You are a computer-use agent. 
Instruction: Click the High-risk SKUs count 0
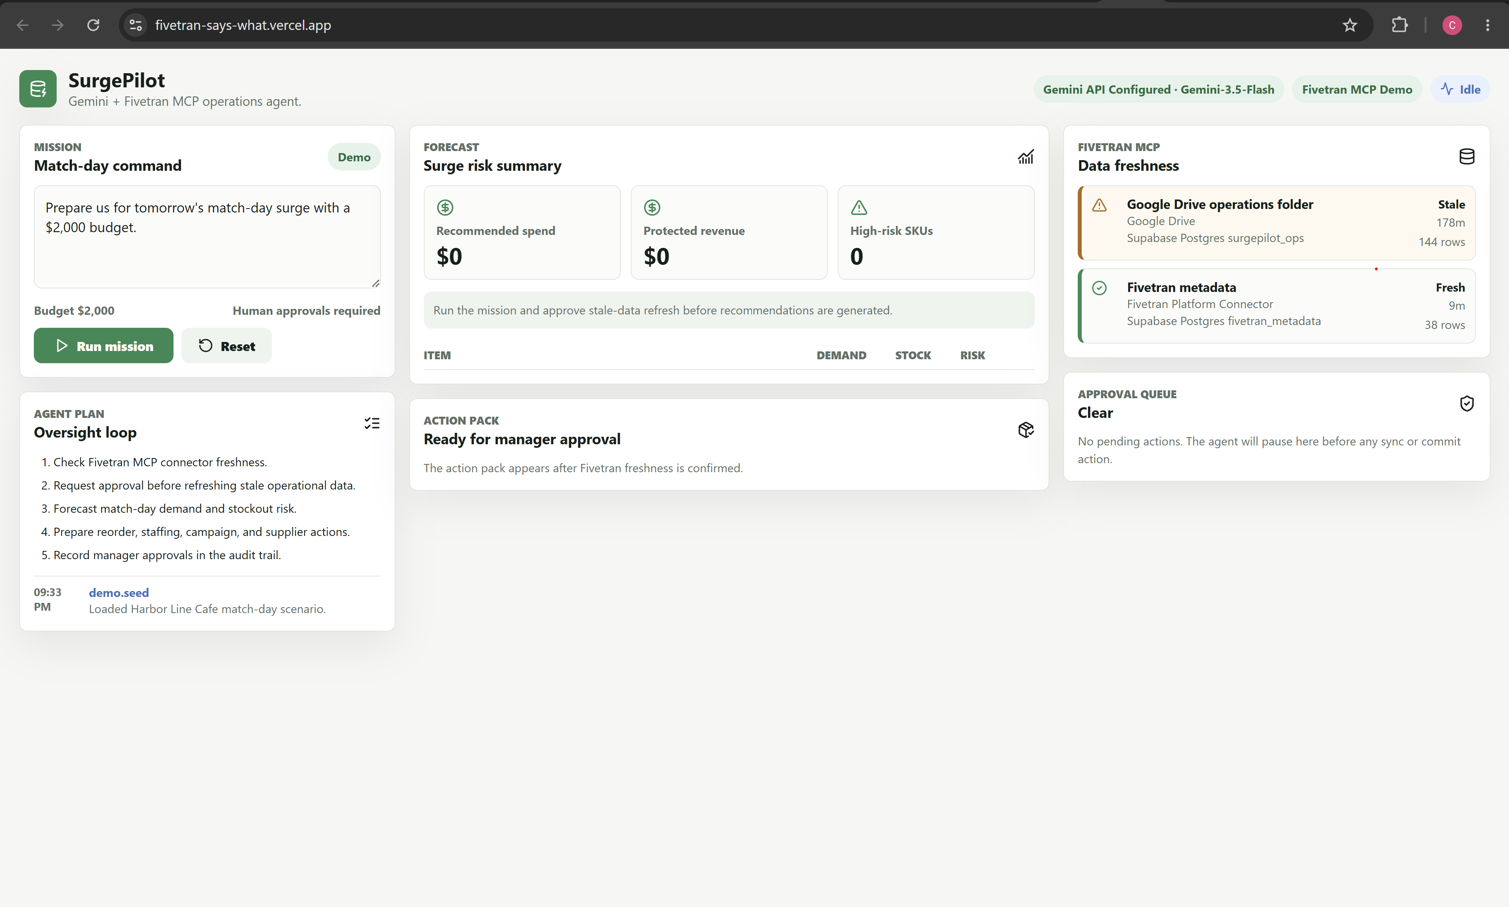coord(857,256)
